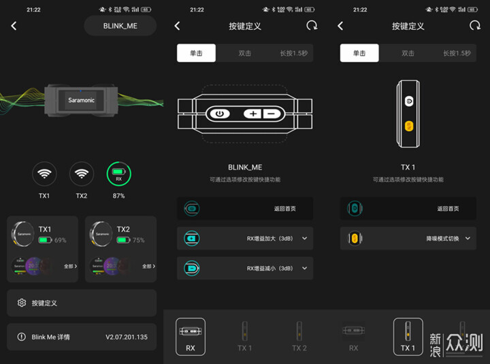Tap the BLINK_ME device name pill
Screen dimensions: 490x364
pos(120,26)
